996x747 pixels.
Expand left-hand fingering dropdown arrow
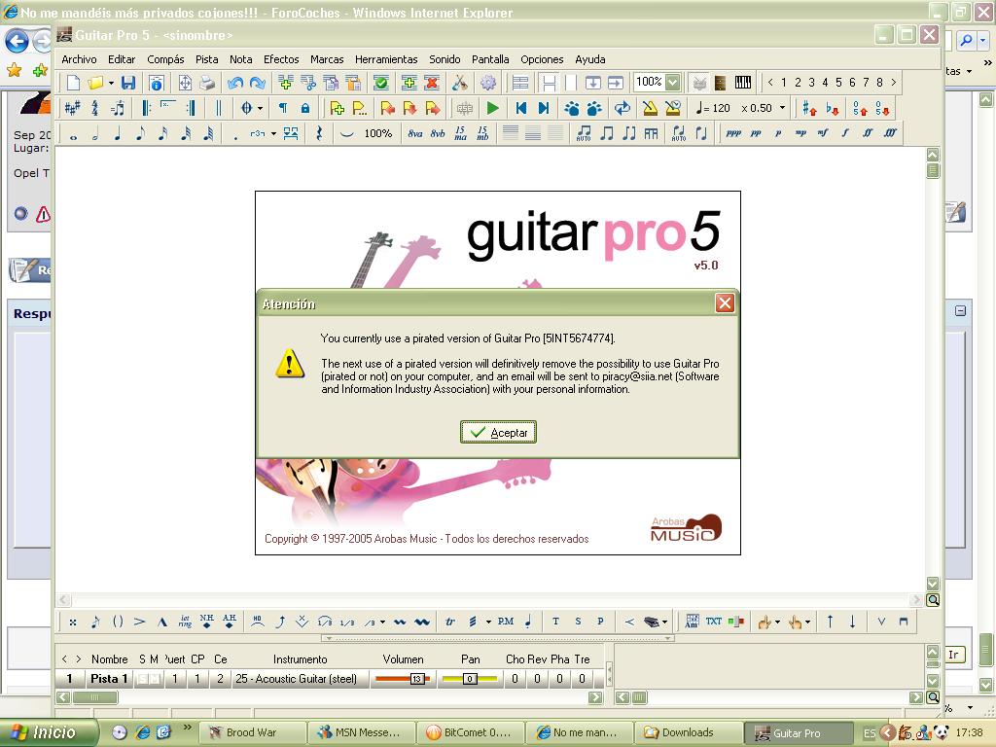click(x=777, y=622)
